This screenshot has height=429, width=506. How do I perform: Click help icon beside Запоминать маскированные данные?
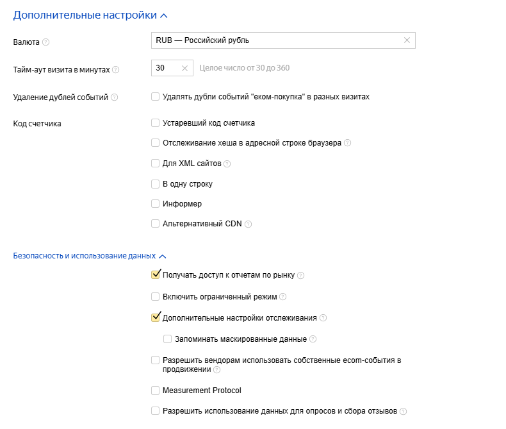coord(313,339)
